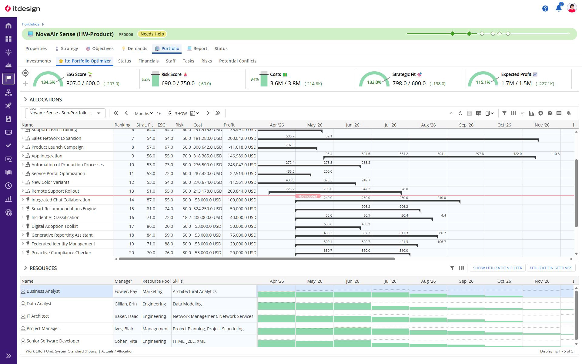Click UTILIZATION SETTINGS button

click(x=551, y=268)
